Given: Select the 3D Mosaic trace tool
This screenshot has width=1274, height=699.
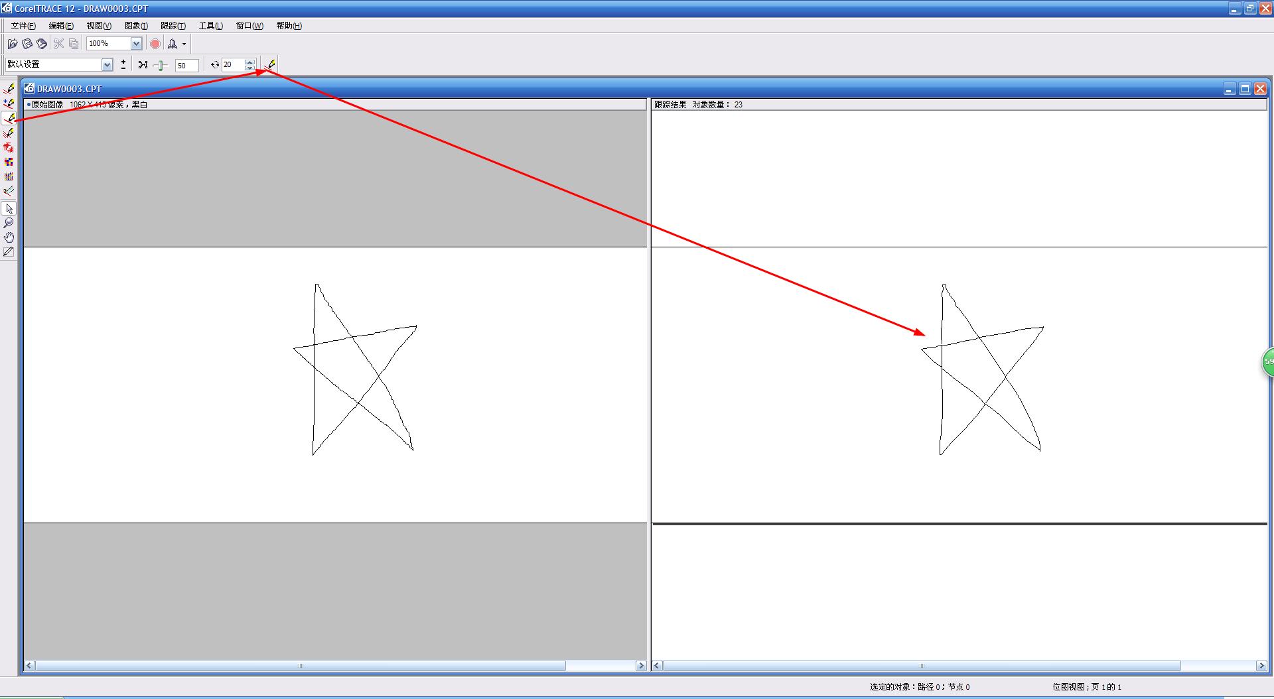Looking at the screenshot, I should click(9, 177).
